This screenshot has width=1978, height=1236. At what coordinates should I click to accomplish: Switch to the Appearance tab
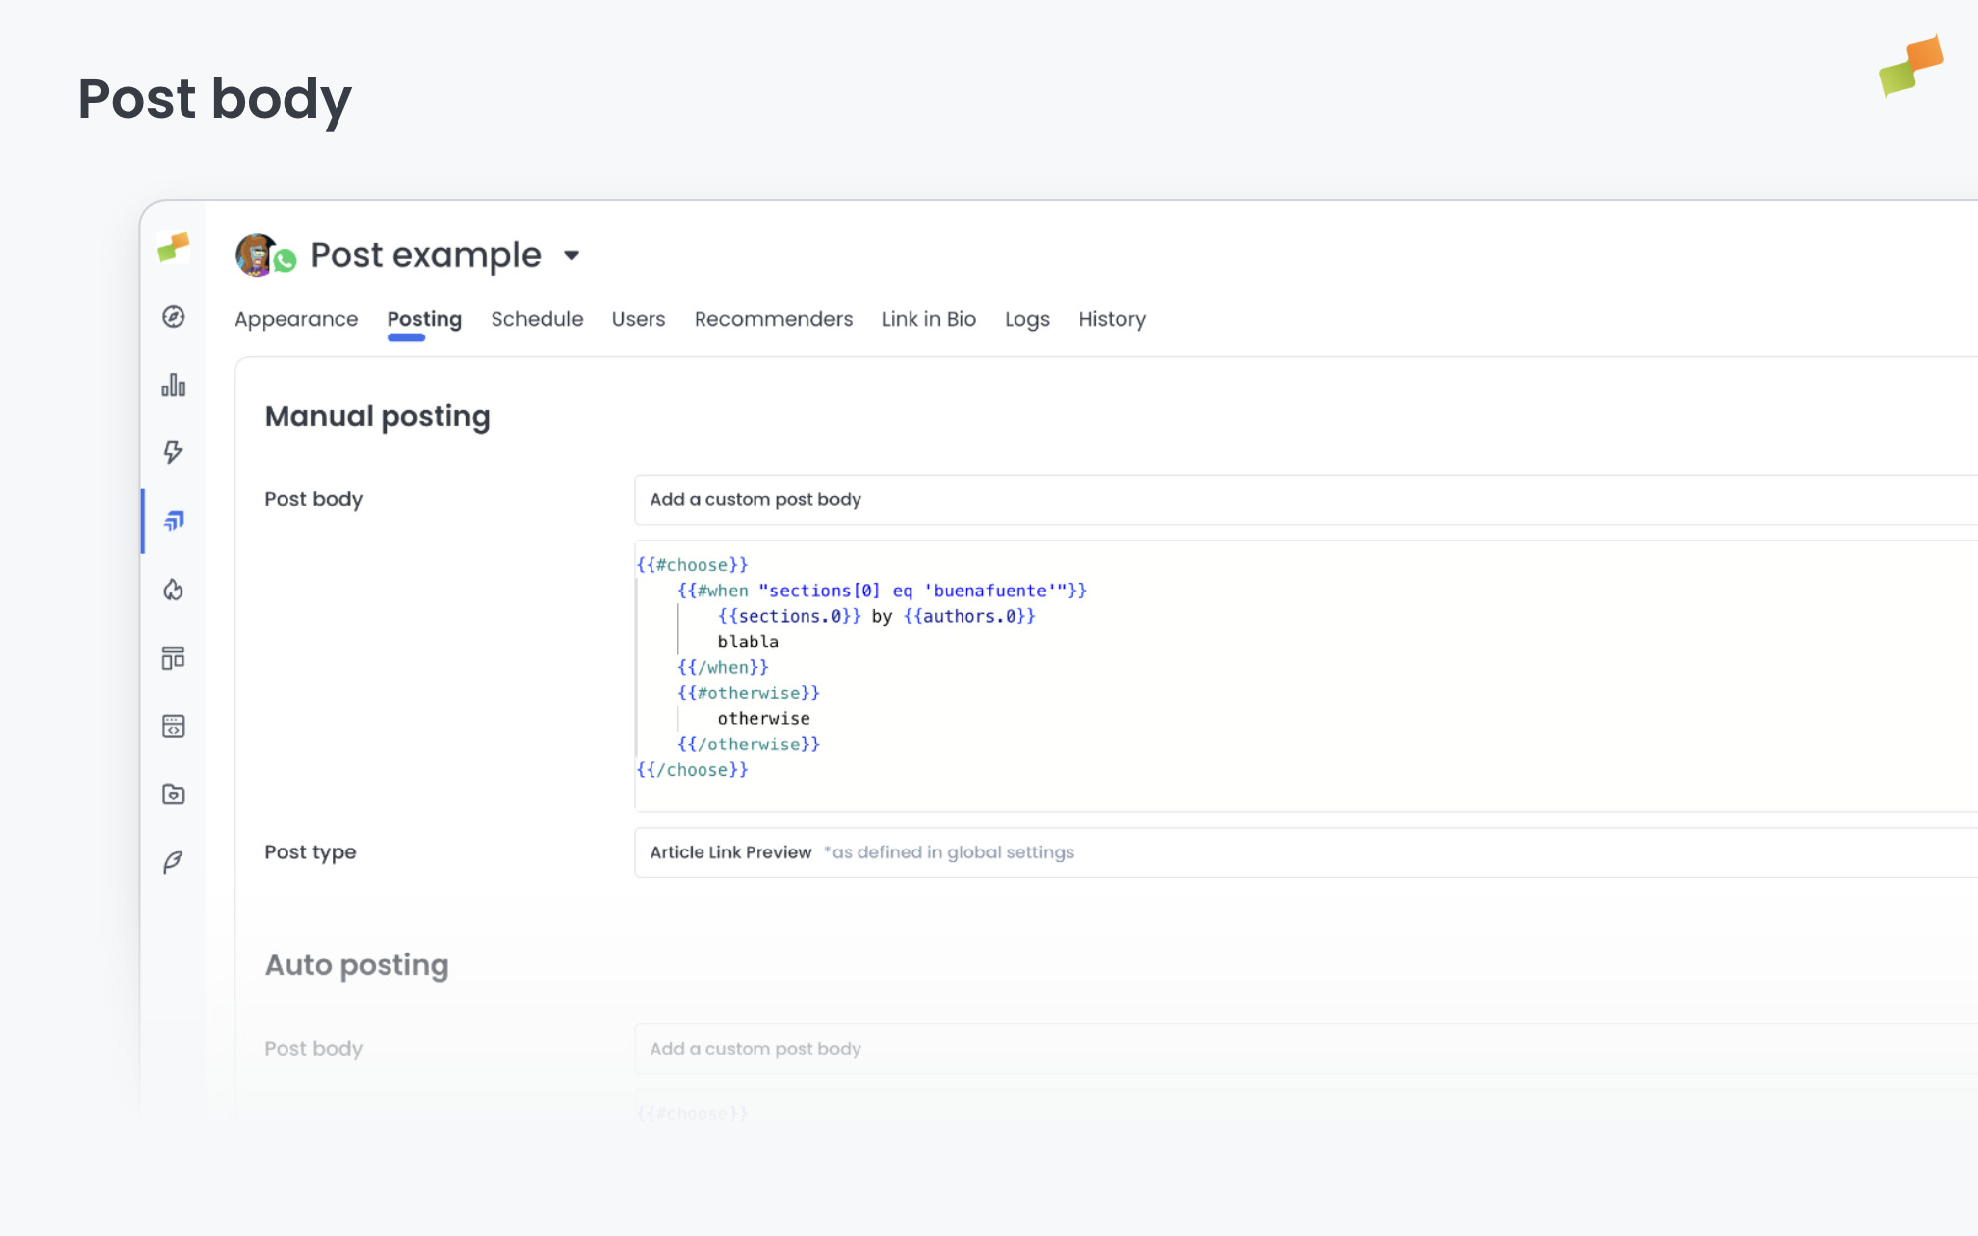coord(295,319)
